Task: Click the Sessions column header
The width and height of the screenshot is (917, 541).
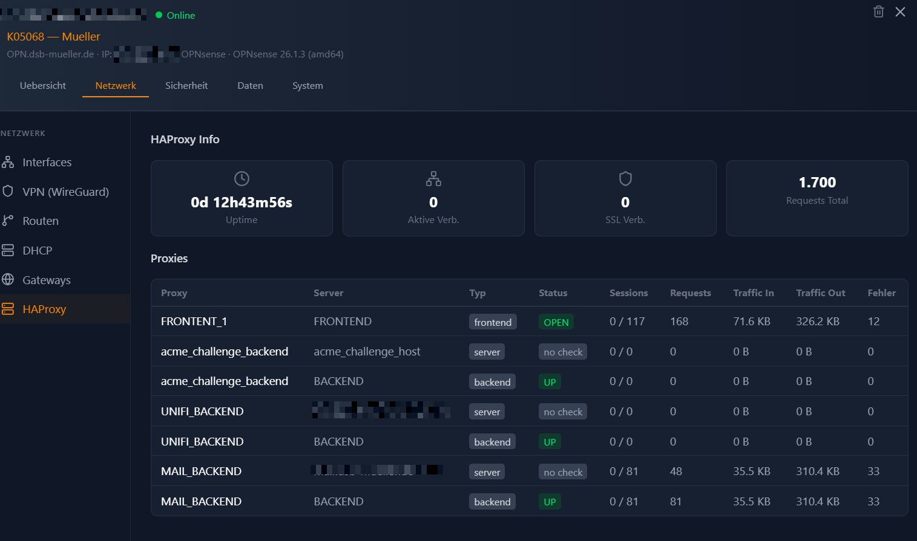Action: pyautogui.click(x=628, y=293)
